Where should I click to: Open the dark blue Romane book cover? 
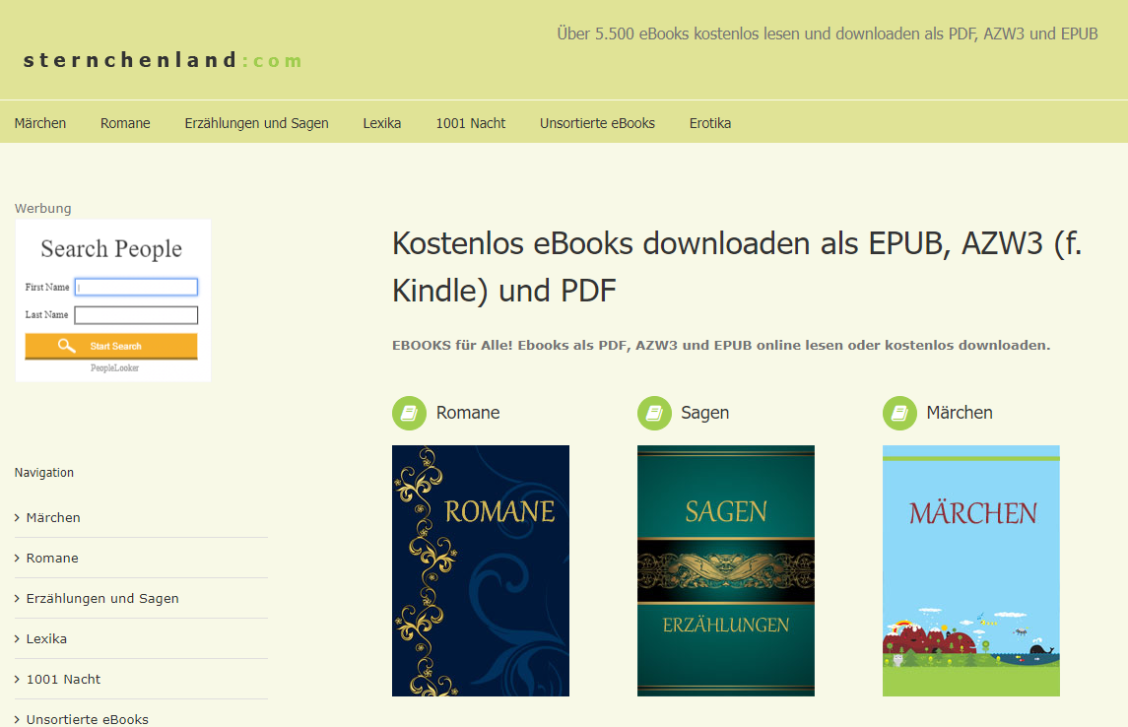[x=481, y=570]
